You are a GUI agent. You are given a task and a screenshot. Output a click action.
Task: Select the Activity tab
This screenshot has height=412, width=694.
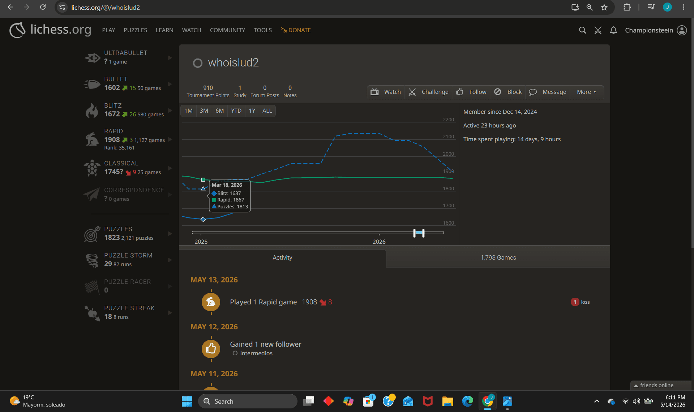[x=282, y=258]
